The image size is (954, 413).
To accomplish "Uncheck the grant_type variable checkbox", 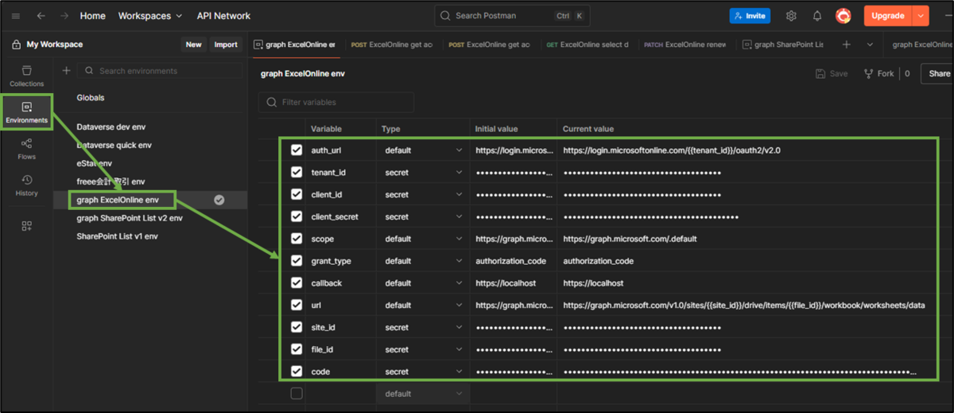I will (297, 261).
